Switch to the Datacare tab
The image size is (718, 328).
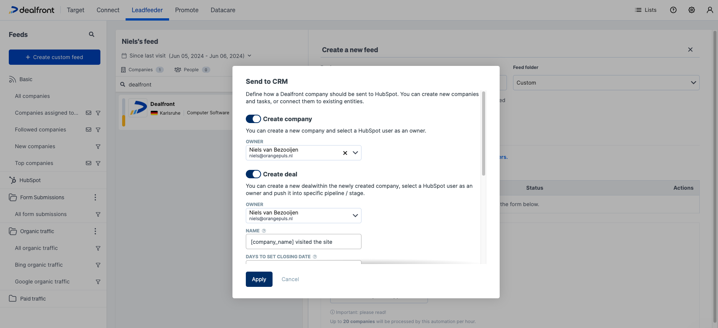(223, 10)
